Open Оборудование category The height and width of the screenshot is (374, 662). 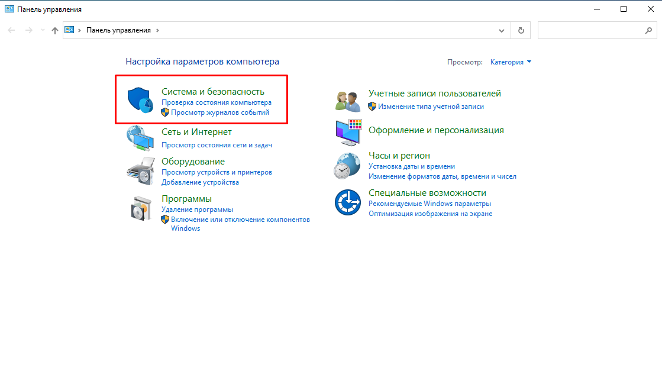(x=193, y=162)
